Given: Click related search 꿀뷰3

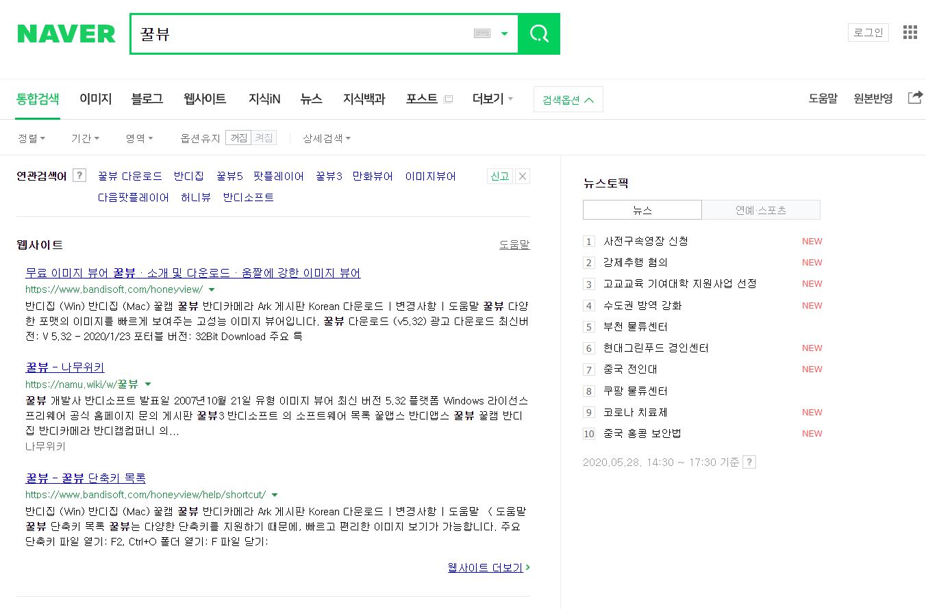Looking at the screenshot, I should tap(329, 176).
